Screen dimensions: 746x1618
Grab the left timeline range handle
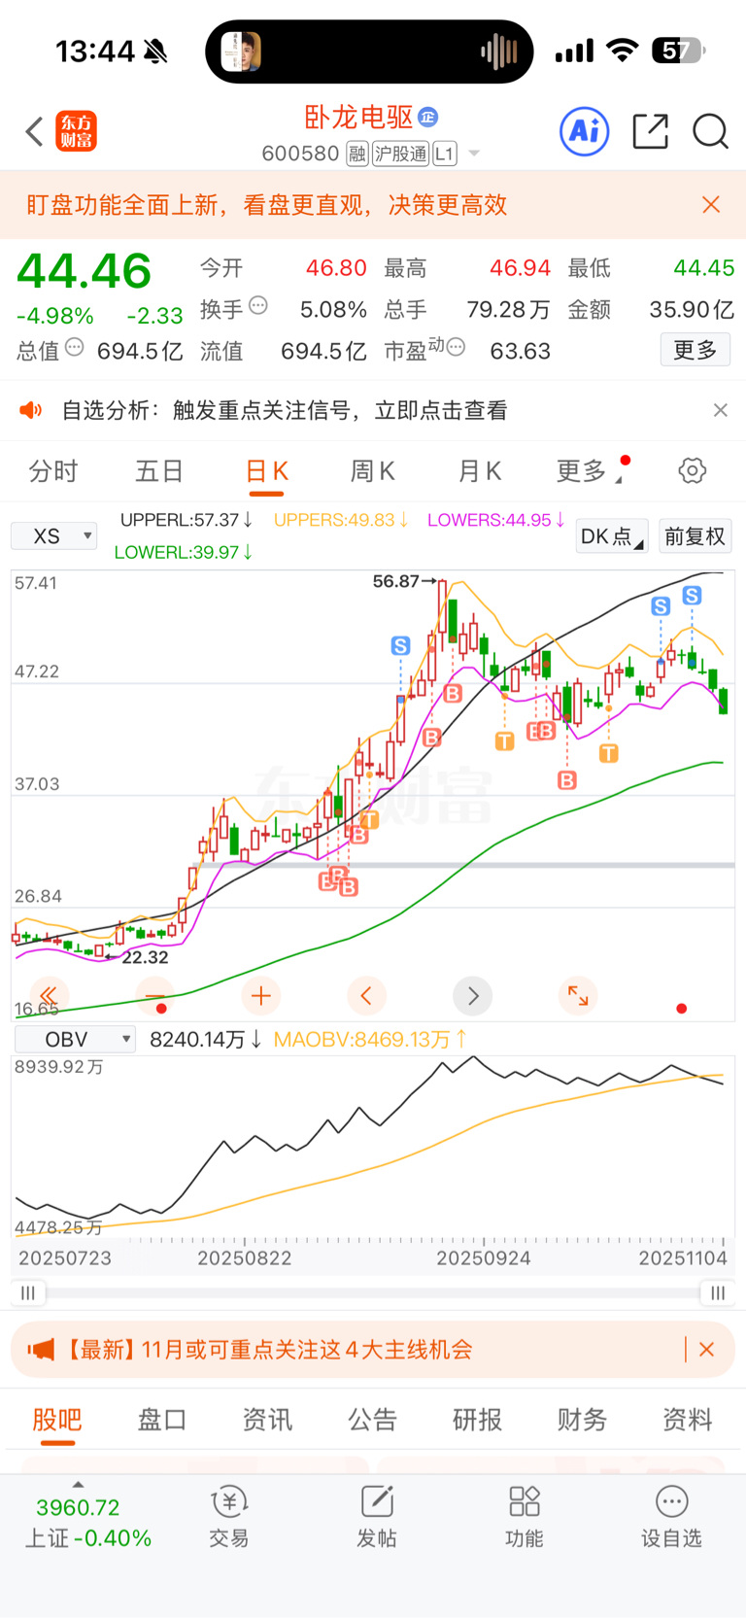coord(27,1293)
